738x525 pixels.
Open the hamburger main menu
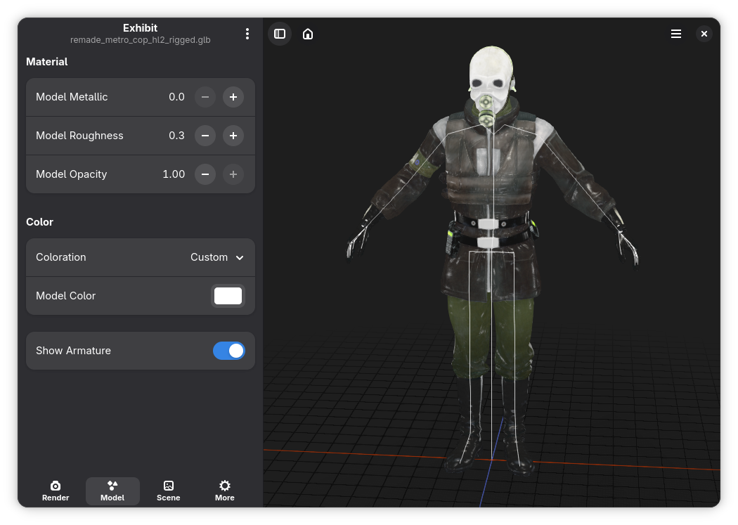pos(676,34)
